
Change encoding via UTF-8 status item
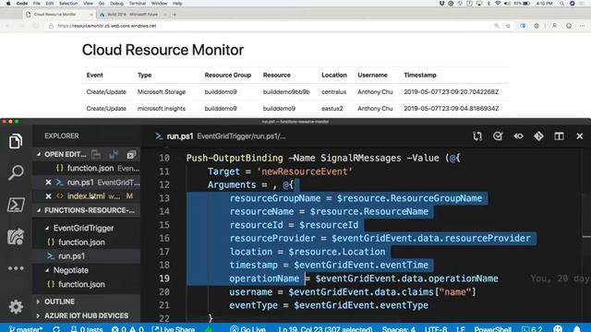tap(436, 329)
